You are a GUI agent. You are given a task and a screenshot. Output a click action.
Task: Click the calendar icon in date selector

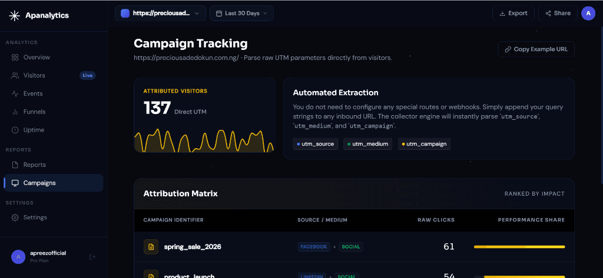click(x=219, y=14)
